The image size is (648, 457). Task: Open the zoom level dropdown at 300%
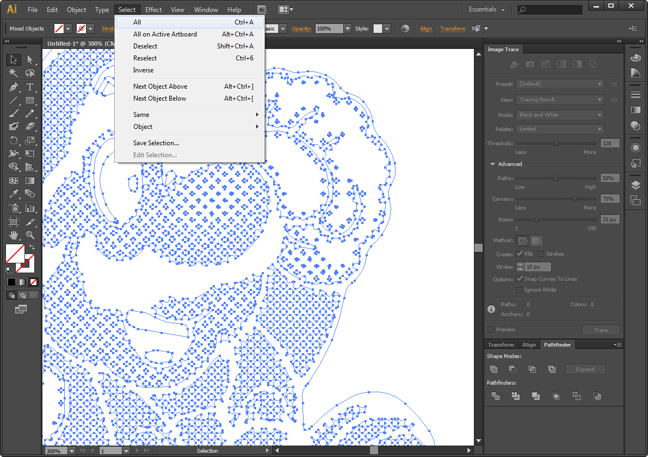pos(71,451)
